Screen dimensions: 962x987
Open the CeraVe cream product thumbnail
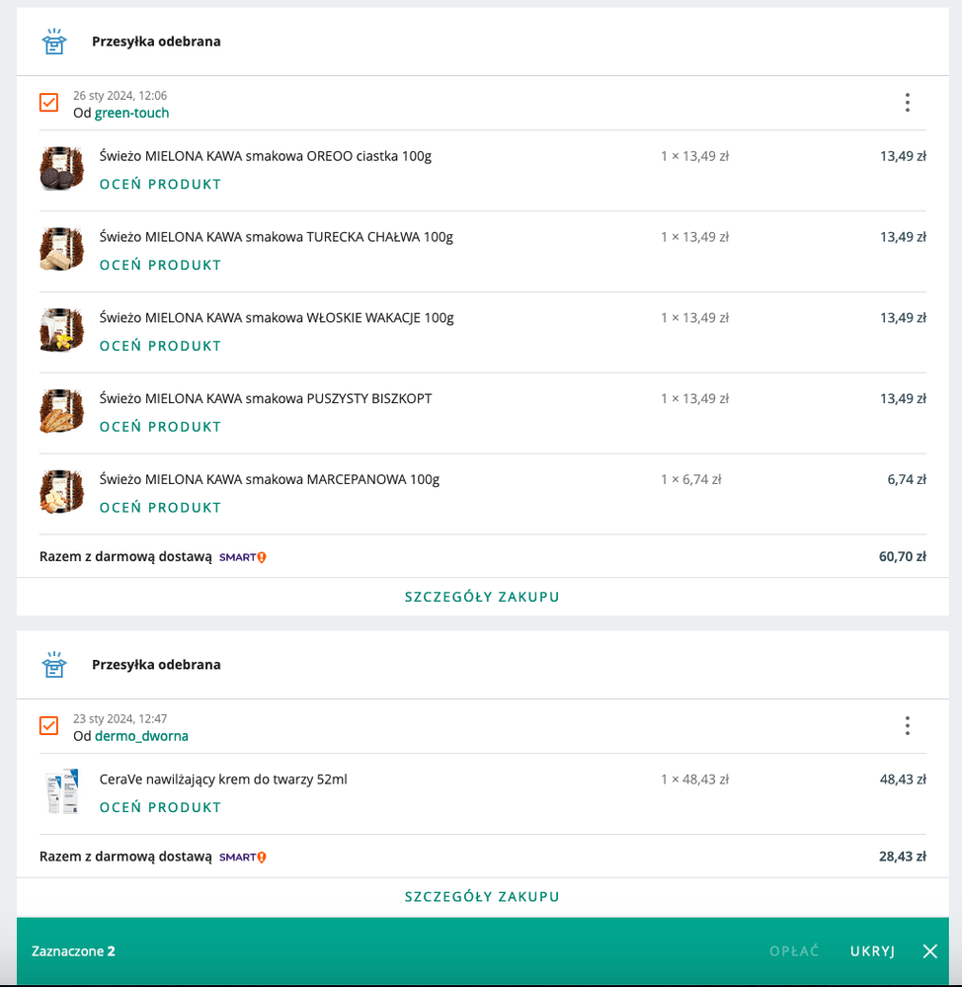(61, 791)
